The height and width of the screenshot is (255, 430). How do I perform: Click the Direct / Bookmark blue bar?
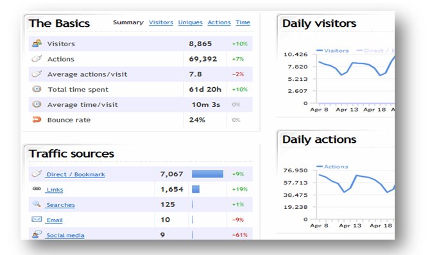coord(207,174)
